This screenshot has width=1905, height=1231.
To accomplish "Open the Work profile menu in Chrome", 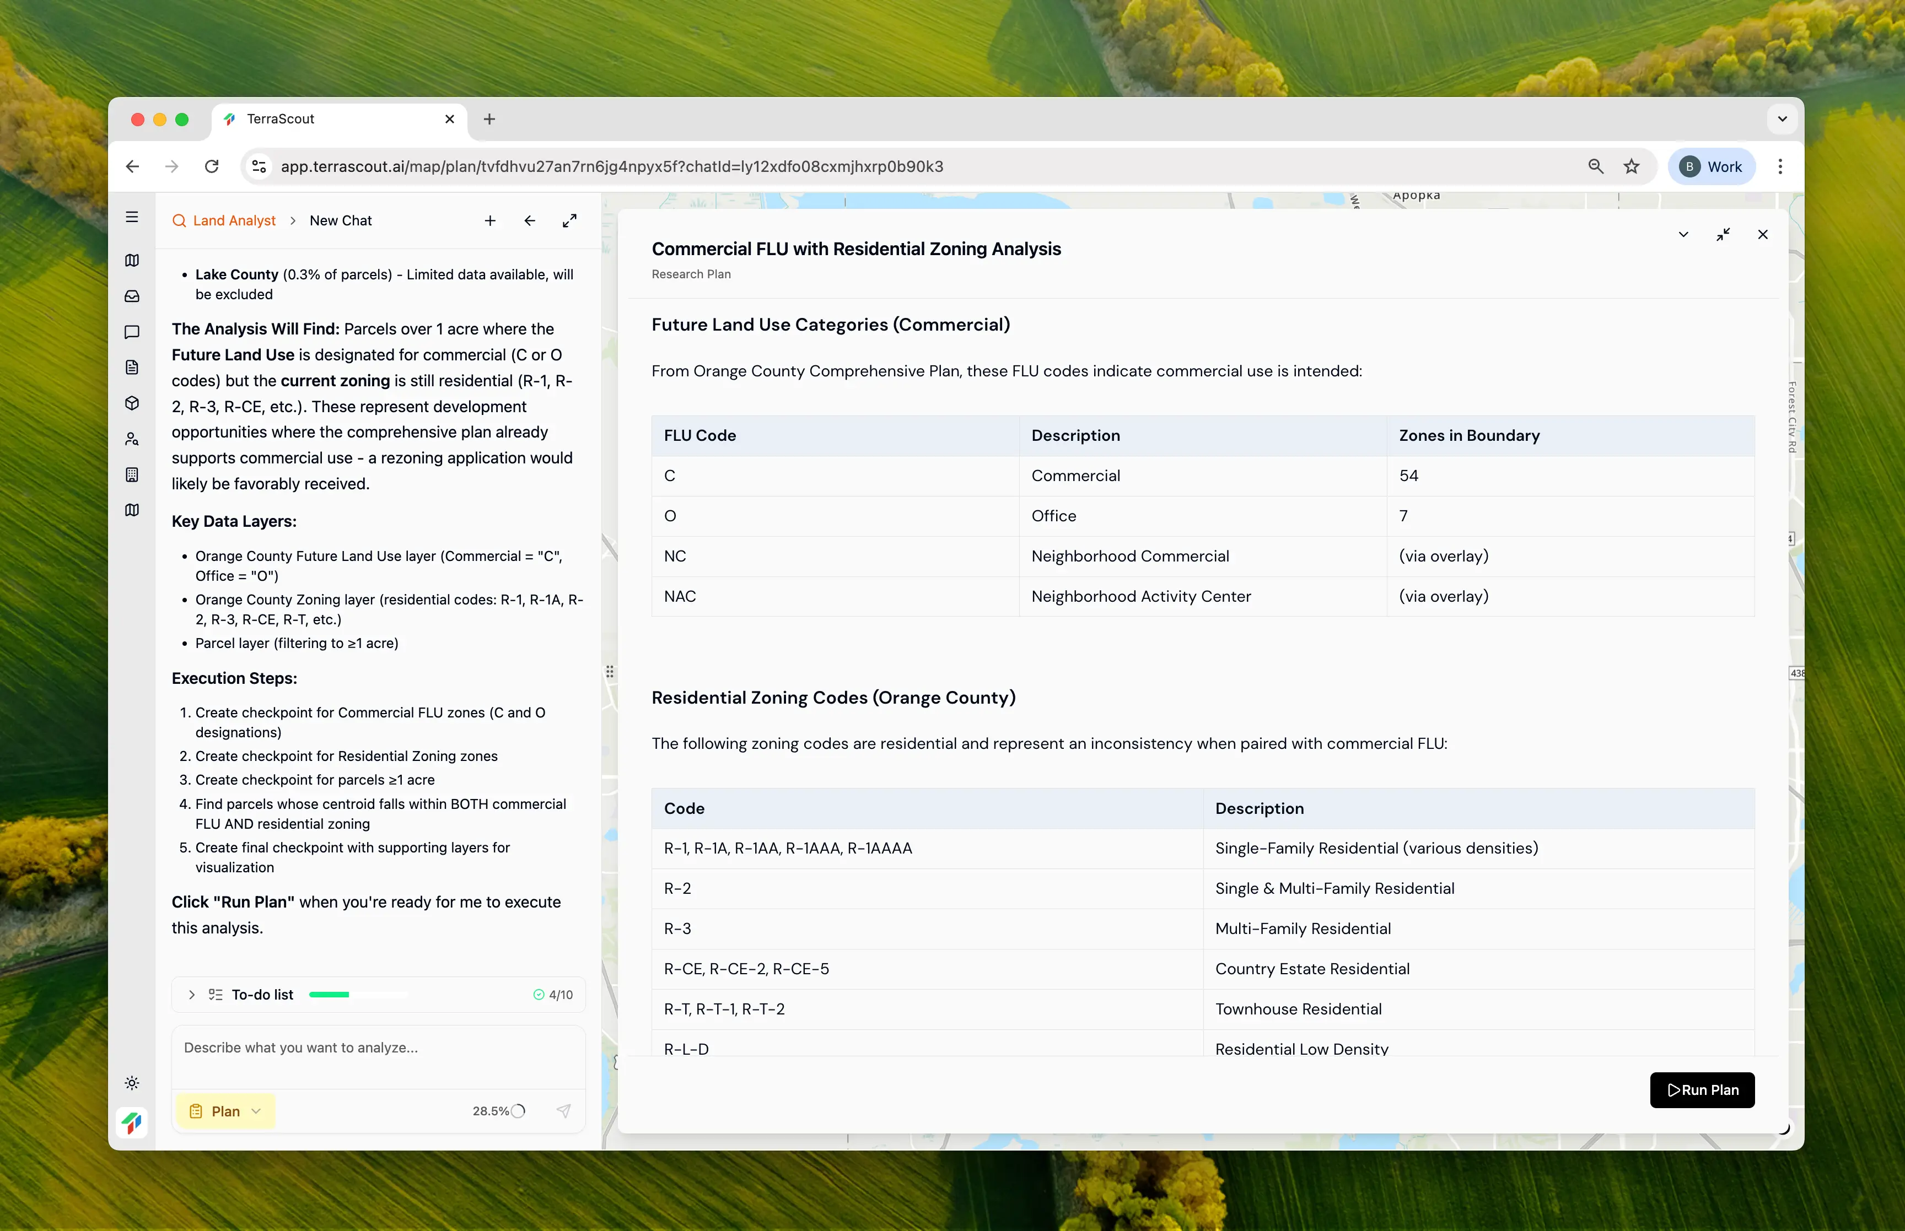I will [x=1711, y=166].
